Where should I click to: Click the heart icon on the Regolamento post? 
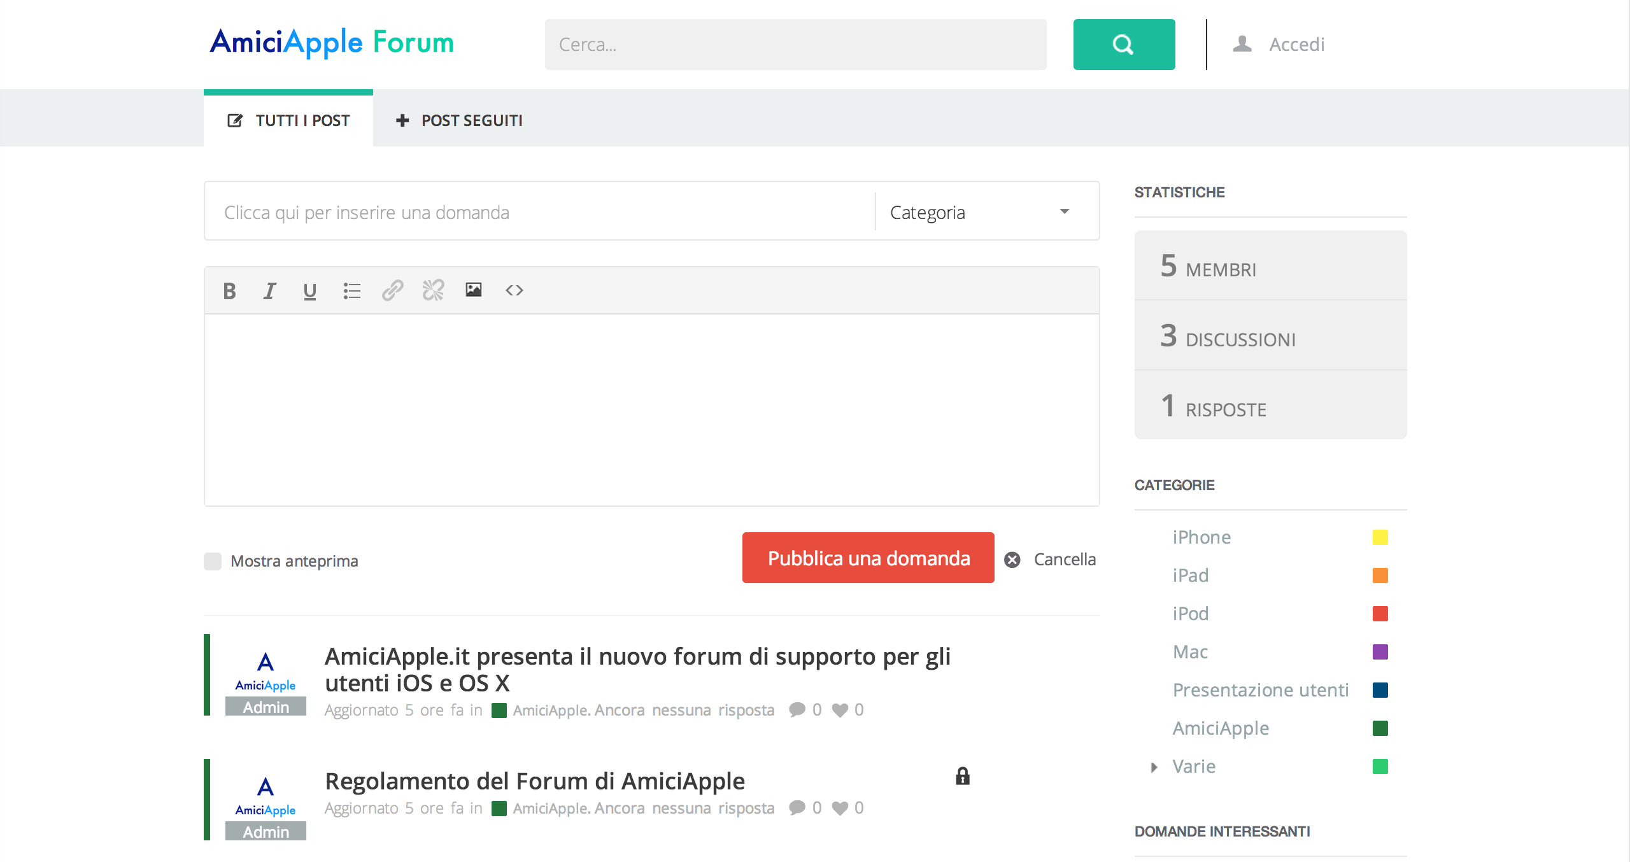[840, 809]
